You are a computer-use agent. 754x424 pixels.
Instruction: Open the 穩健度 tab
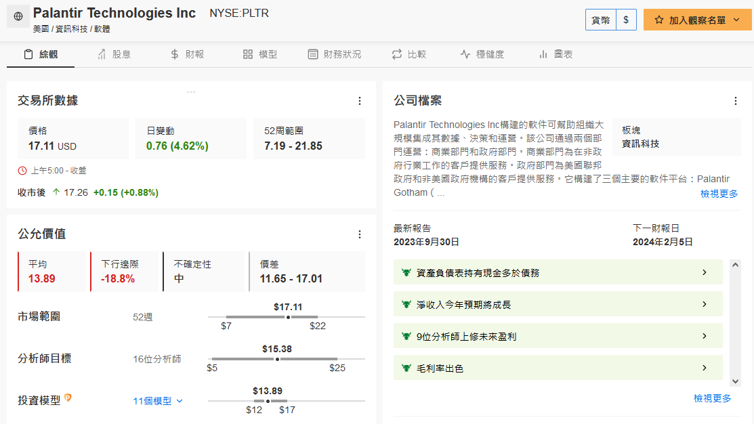pyautogui.click(x=482, y=54)
